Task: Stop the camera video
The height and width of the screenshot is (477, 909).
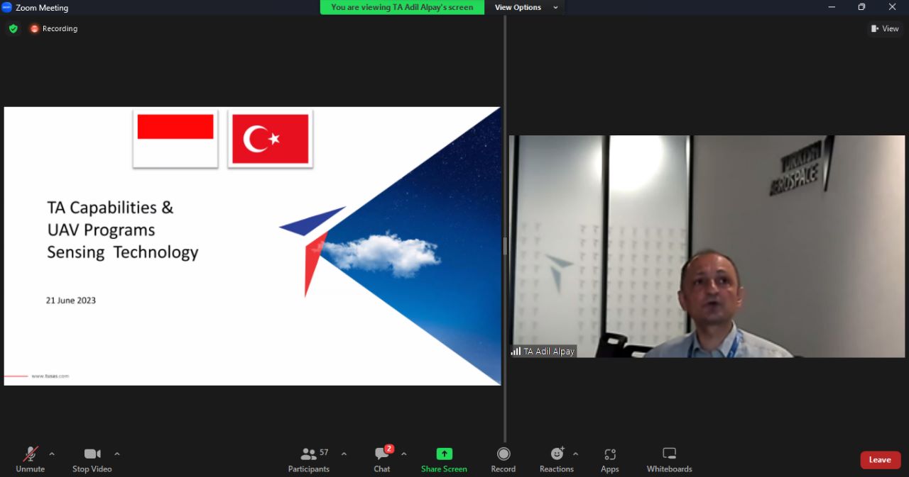Action: [x=92, y=459]
